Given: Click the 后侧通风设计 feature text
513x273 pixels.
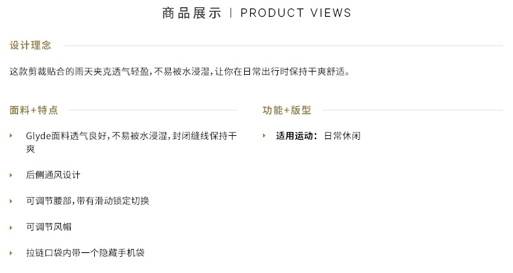Looking at the screenshot, I should point(53,175).
